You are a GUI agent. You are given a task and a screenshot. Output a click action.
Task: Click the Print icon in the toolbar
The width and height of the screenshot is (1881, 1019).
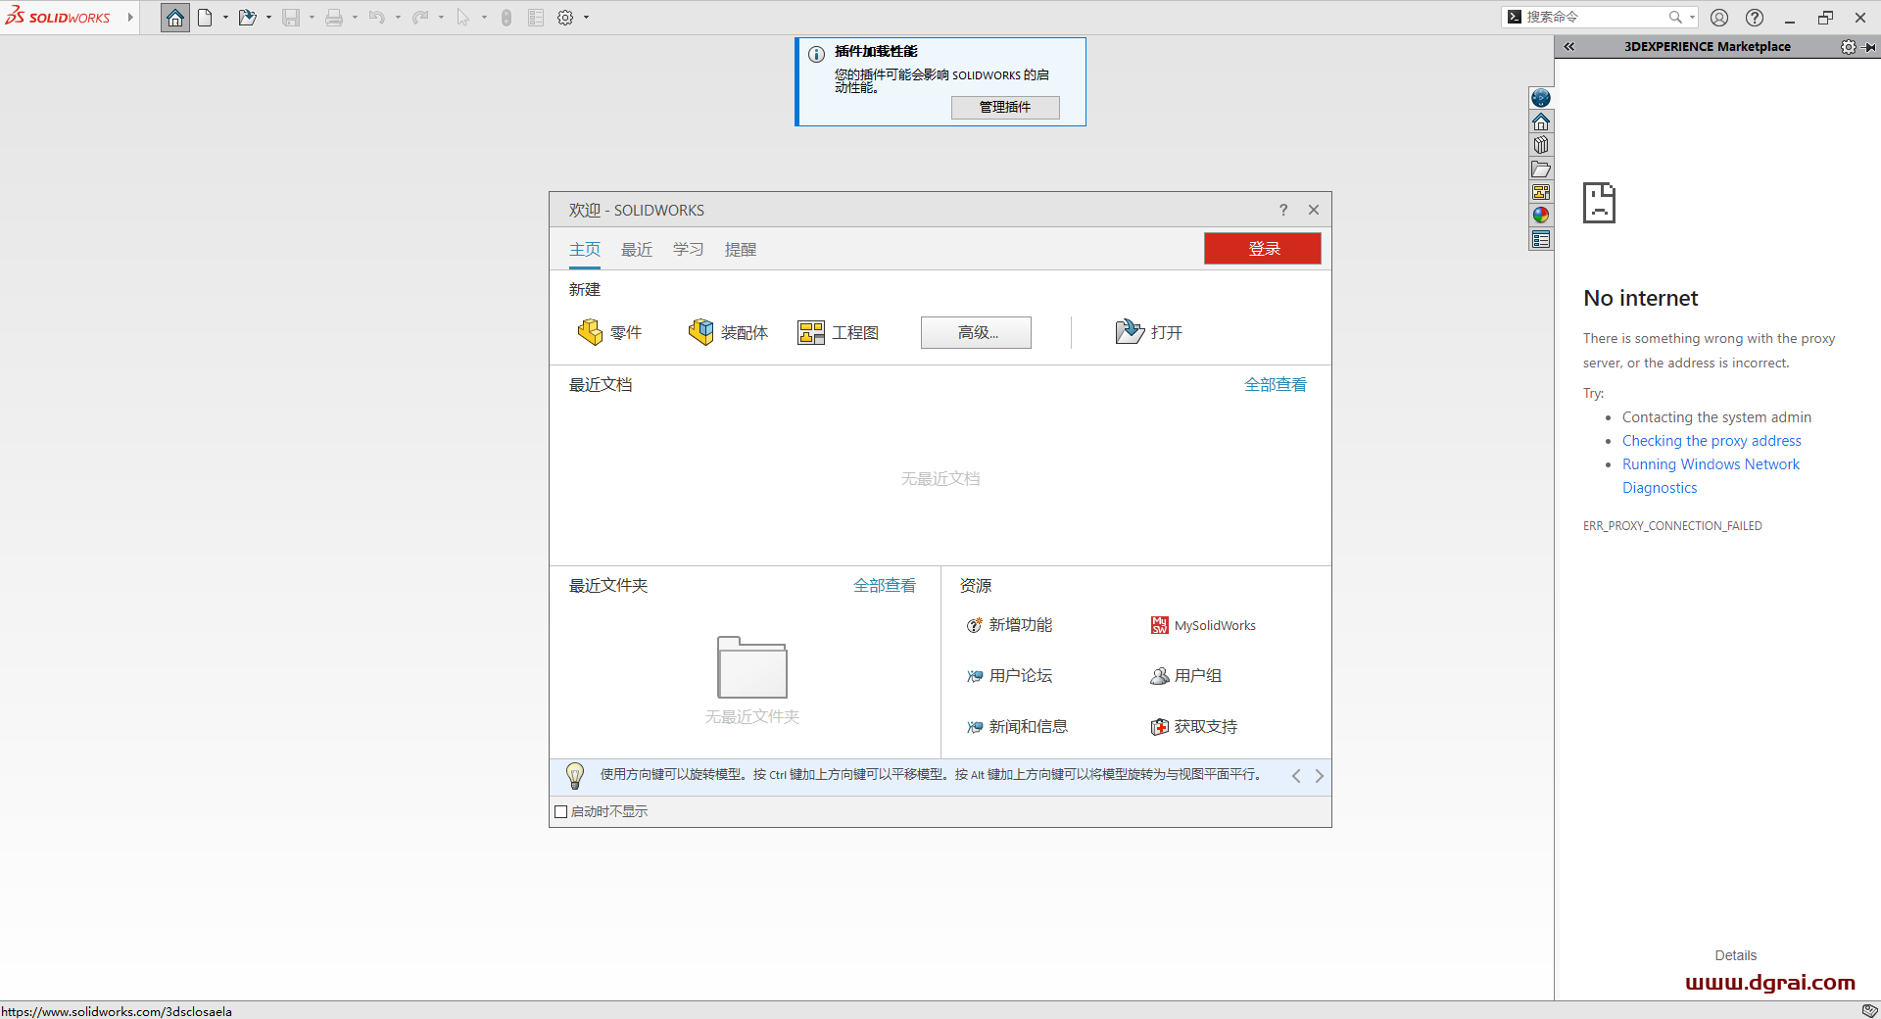tap(334, 18)
